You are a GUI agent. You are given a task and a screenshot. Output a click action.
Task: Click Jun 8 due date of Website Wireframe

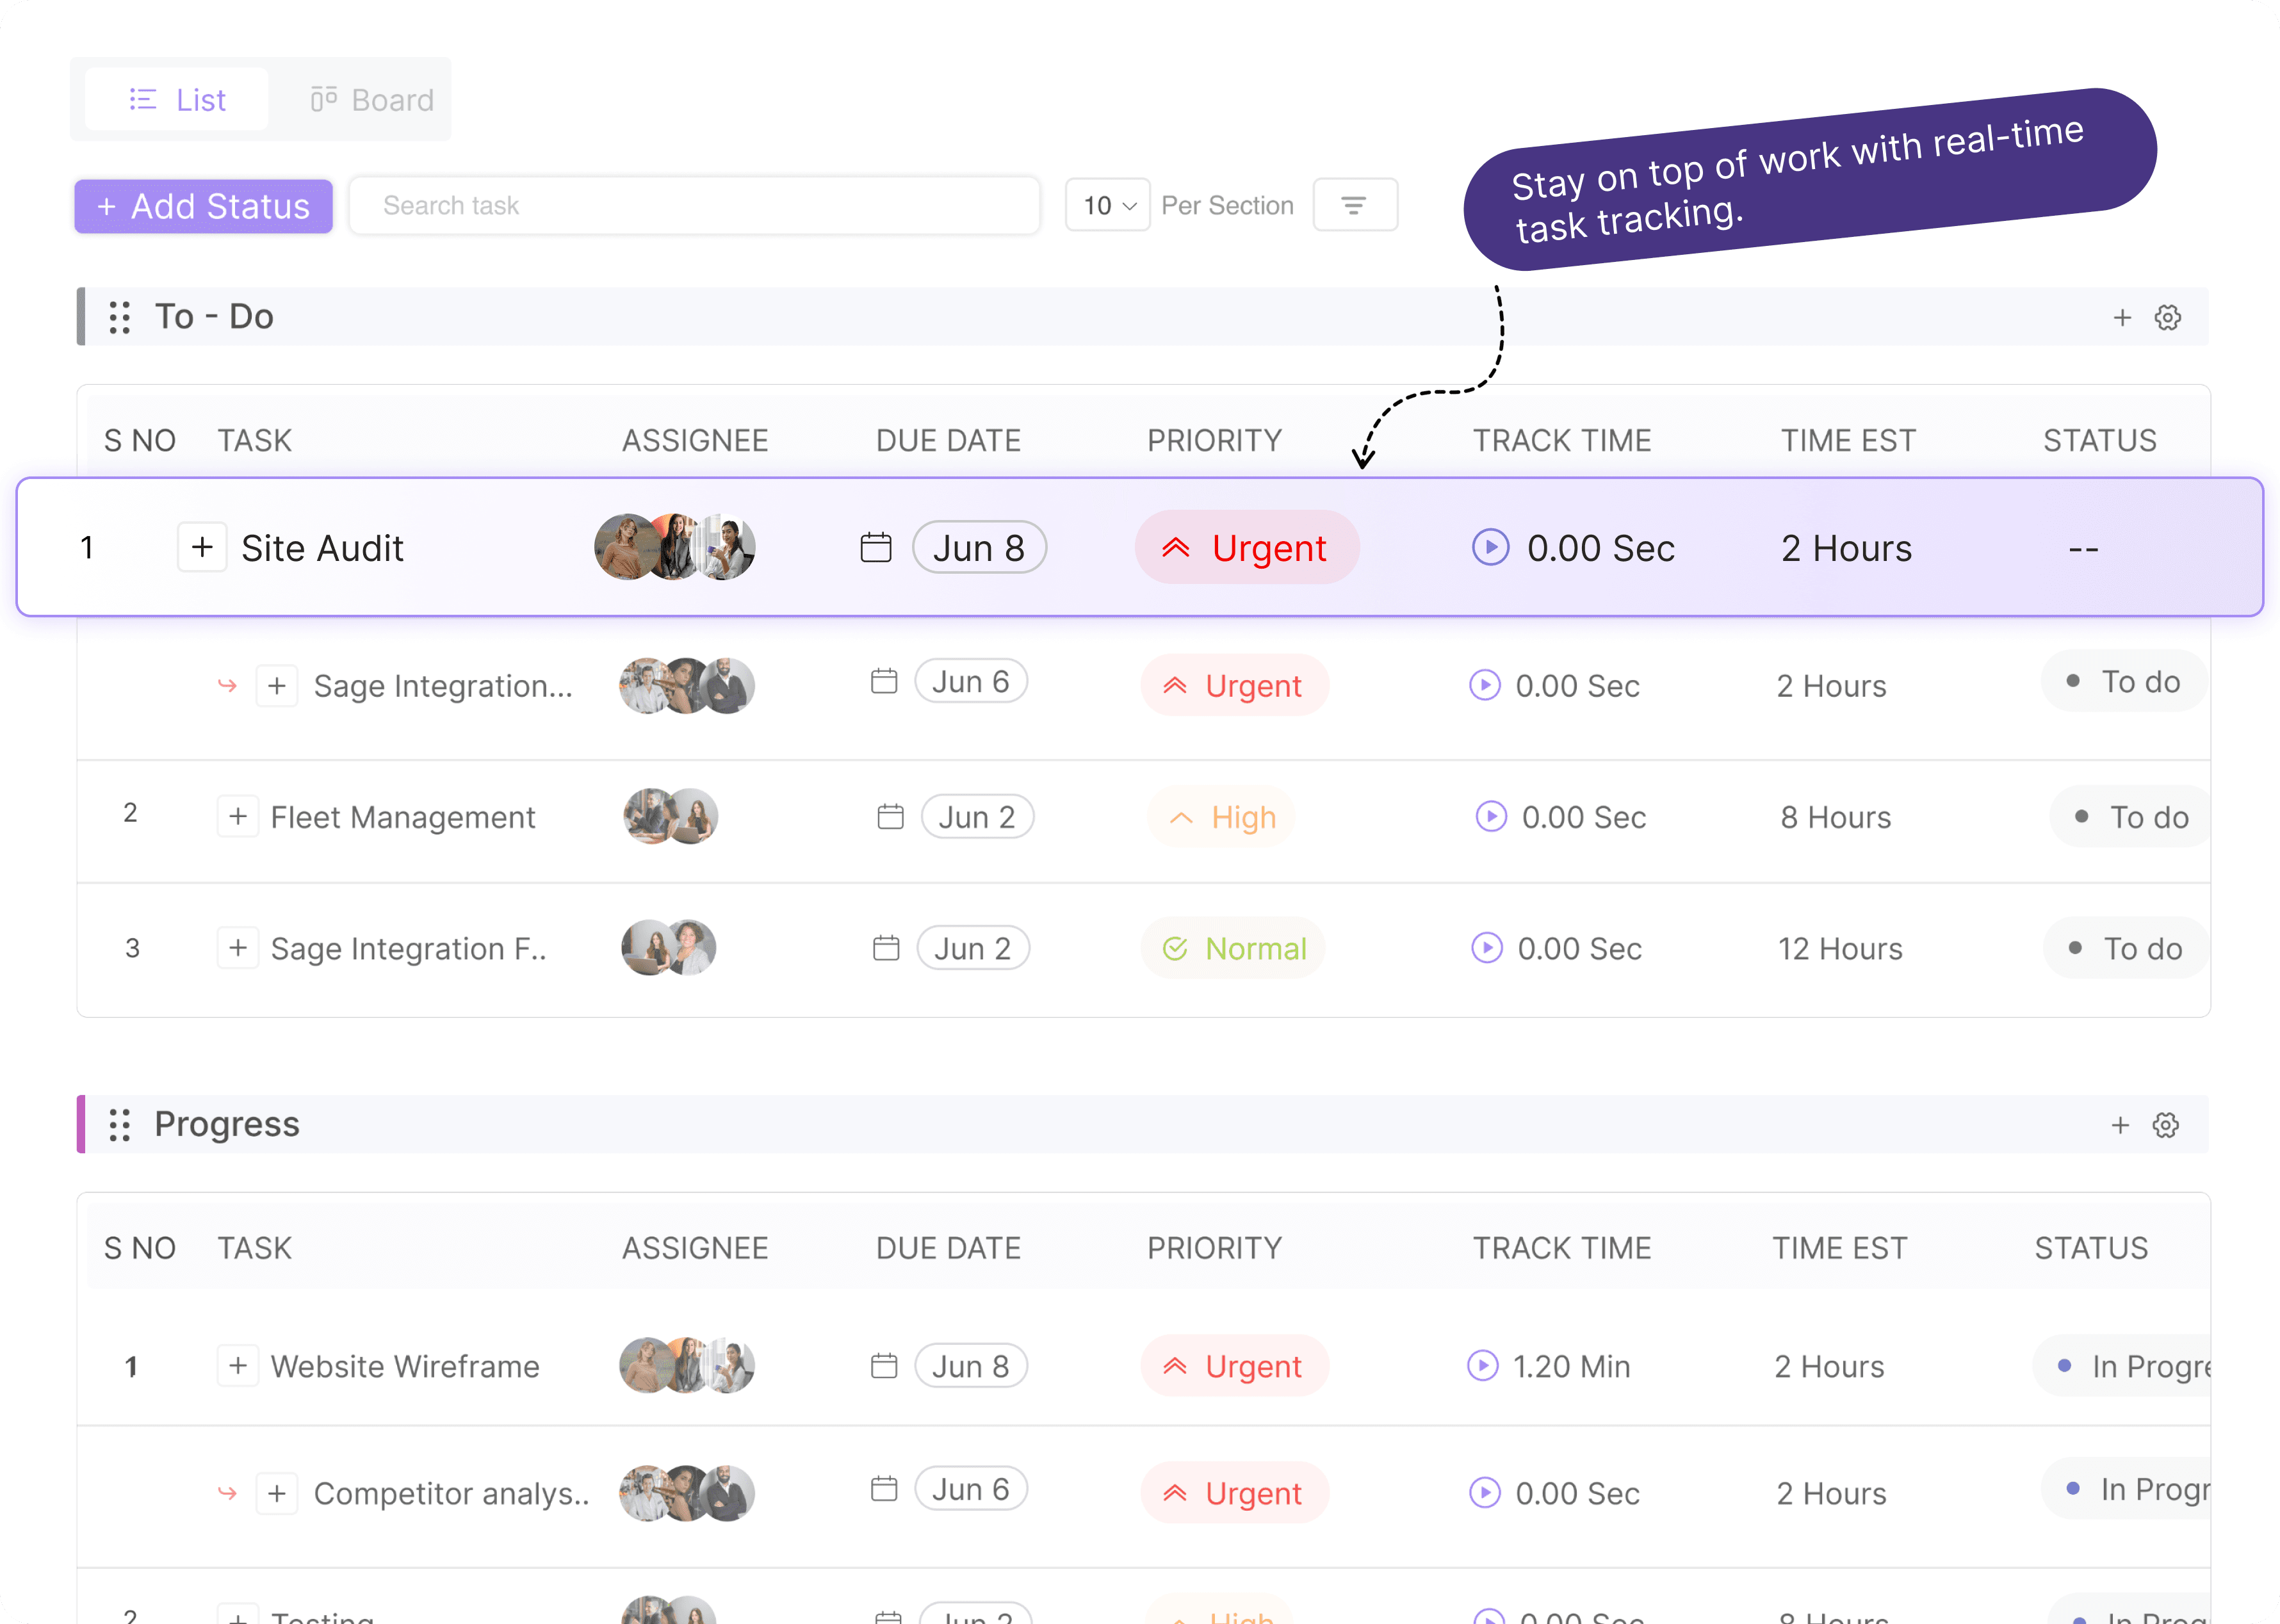(x=971, y=1366)
